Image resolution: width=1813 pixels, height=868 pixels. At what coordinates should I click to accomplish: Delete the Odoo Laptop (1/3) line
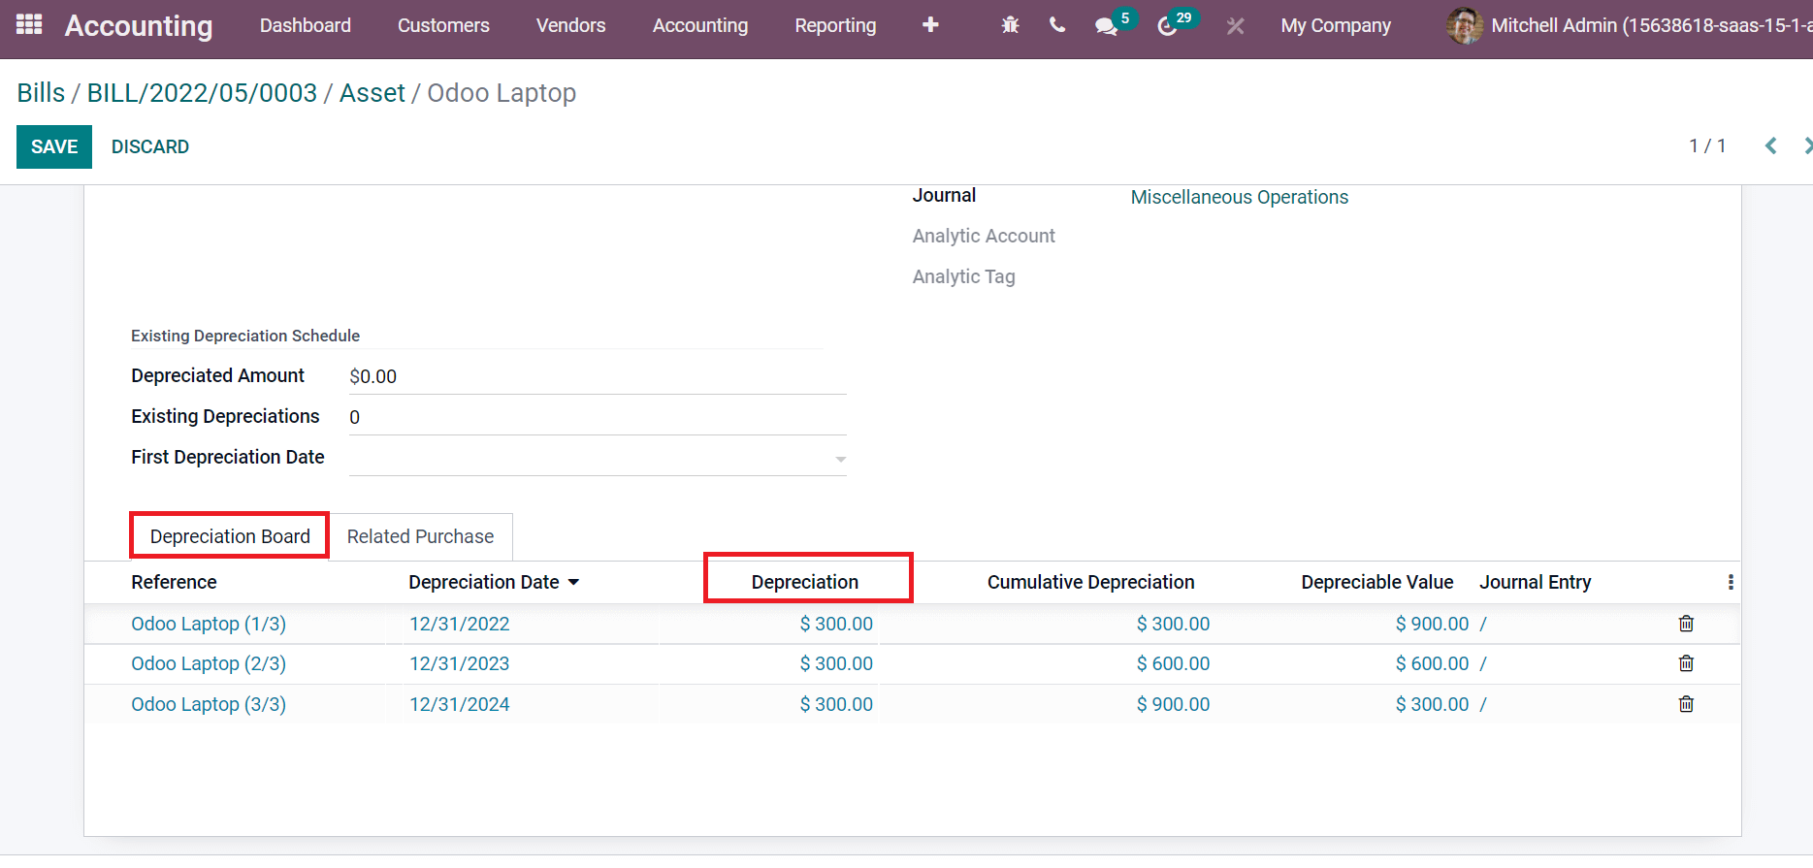[x=1686, y=624]
